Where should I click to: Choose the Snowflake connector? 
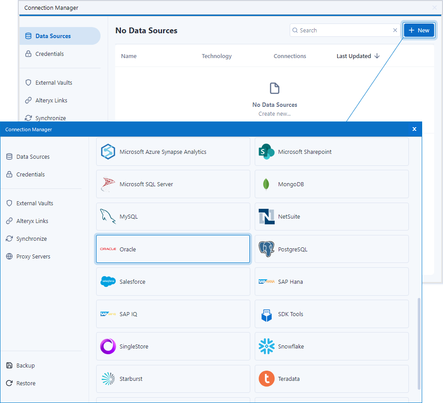tap(331, 346)
